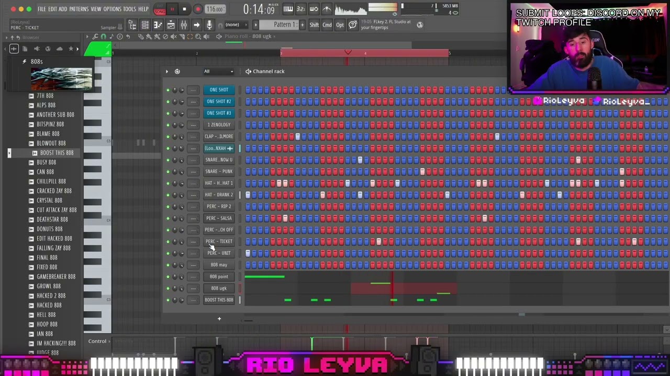670x376 pixels.
Task: Open the (none) snap dropdown
Action: (236, 25)
